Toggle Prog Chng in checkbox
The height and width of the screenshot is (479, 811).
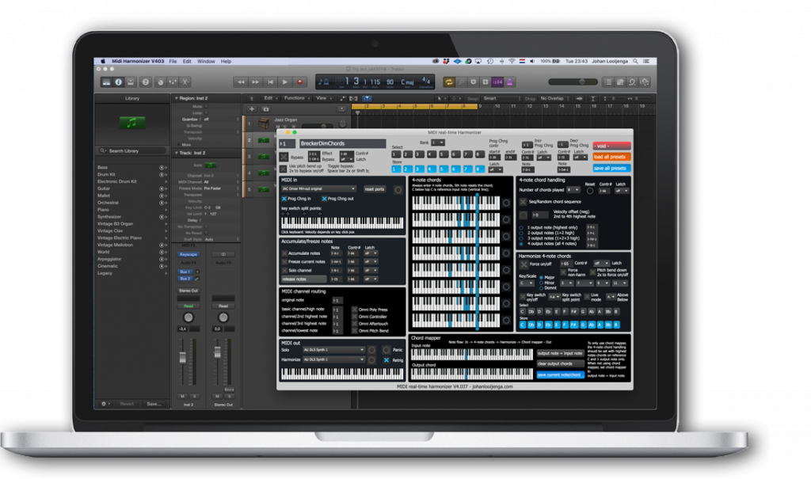point(284,199)
